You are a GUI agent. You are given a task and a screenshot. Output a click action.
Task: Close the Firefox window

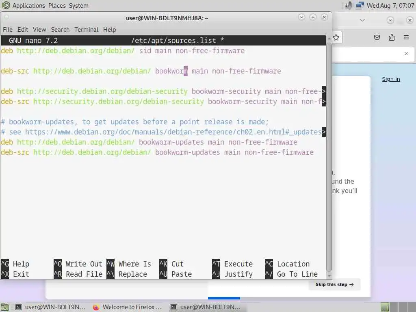[x=410, y=20]
